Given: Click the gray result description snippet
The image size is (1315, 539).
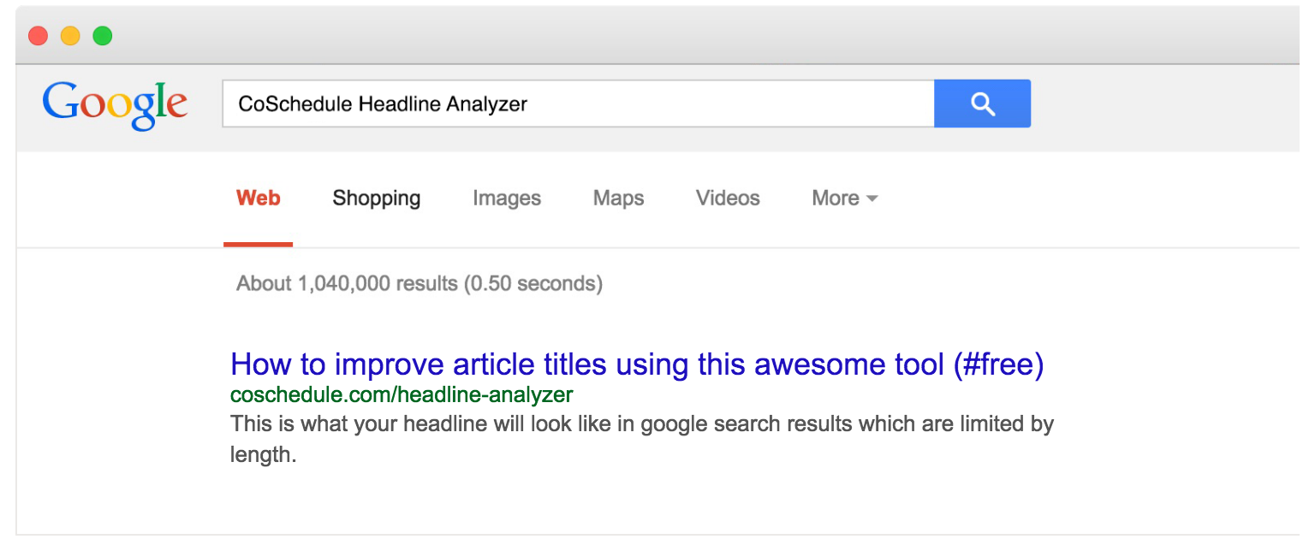Looking at the screenshot, I should pos(642,439).
